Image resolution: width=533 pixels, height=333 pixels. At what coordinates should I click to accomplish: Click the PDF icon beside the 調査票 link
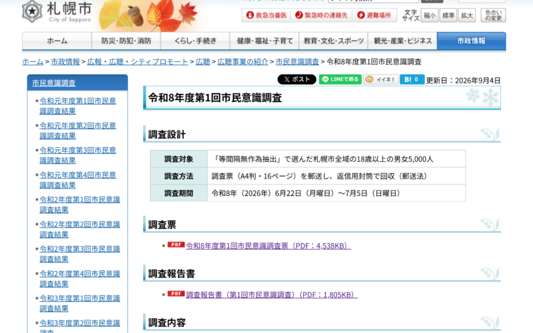click(176, 244)
